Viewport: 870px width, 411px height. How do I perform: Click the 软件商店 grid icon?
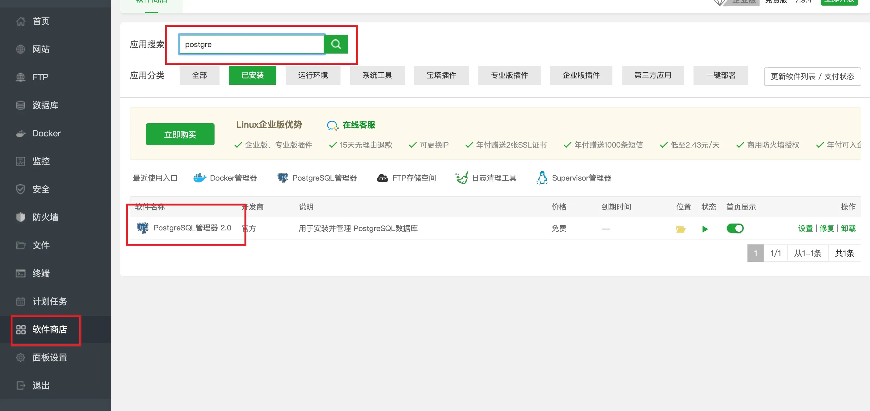click(21, 329)
